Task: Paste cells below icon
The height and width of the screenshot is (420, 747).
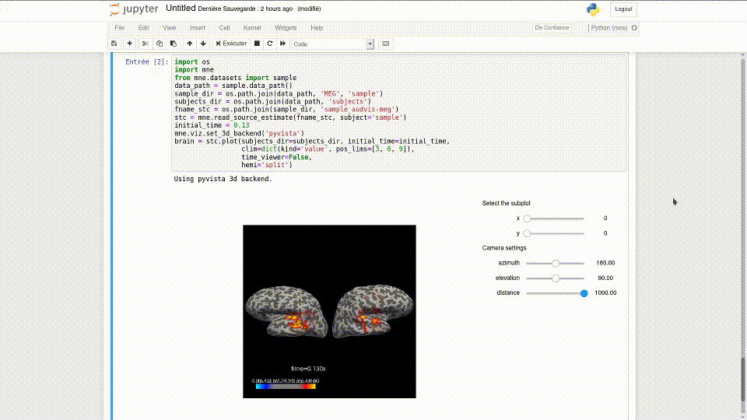Action: [174, 44]
